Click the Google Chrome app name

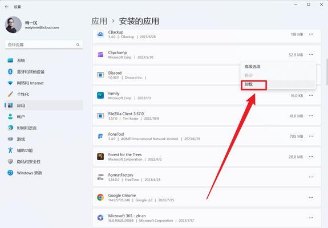[122, 195]
